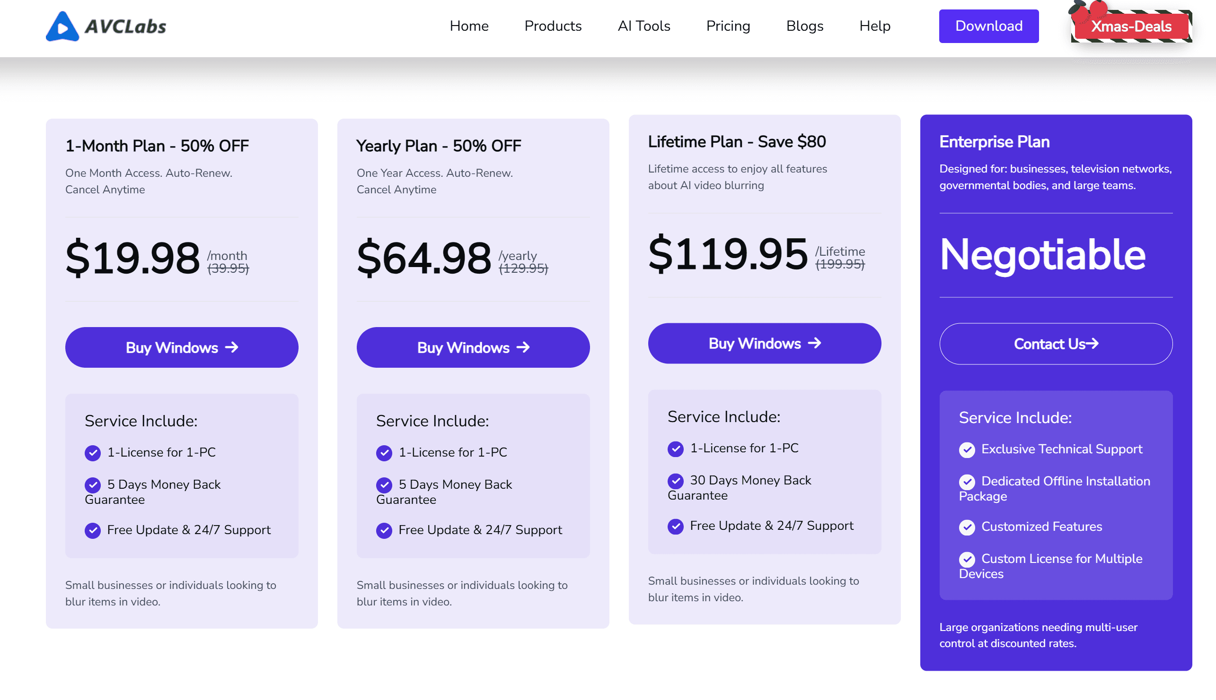Buy Windows for the 1-Month Plan
1216x700 pixels.
point(181,347)
